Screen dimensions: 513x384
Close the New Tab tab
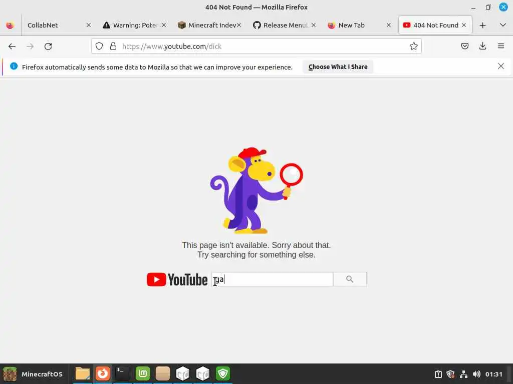[x=389, y=25]
